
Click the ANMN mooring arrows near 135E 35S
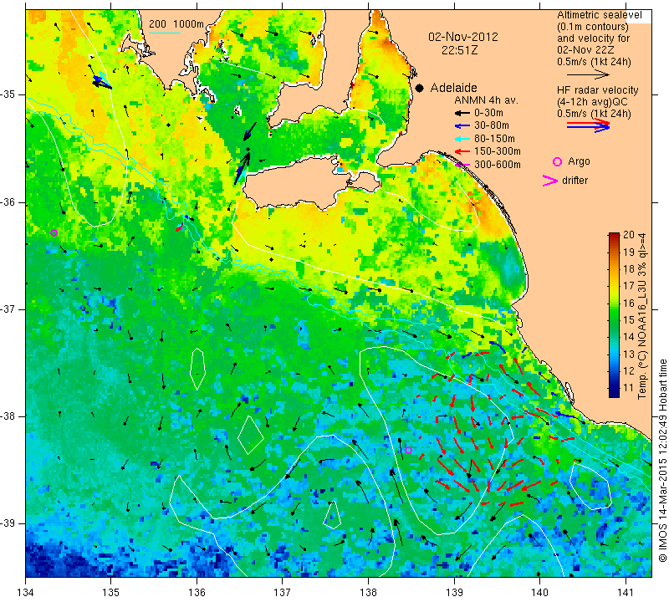[x=101, y=80]
